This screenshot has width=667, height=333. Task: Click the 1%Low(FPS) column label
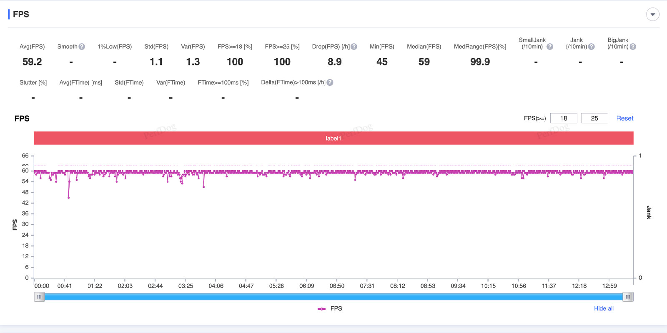coord(115,47)
